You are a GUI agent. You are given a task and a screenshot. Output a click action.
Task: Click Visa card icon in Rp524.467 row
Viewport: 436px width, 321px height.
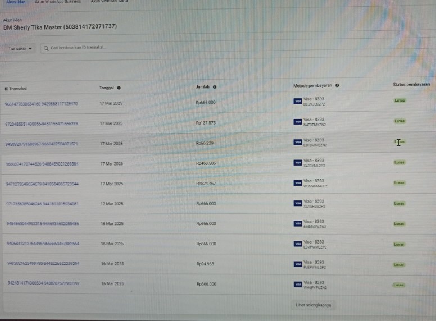pos(298,183)
